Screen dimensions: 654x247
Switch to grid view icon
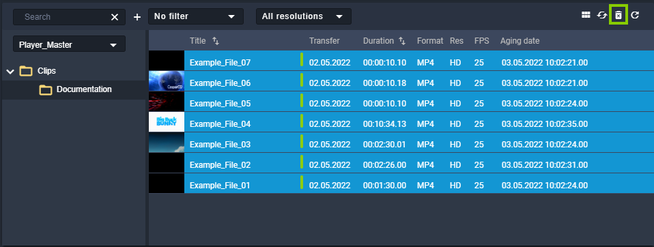point(586,15)
